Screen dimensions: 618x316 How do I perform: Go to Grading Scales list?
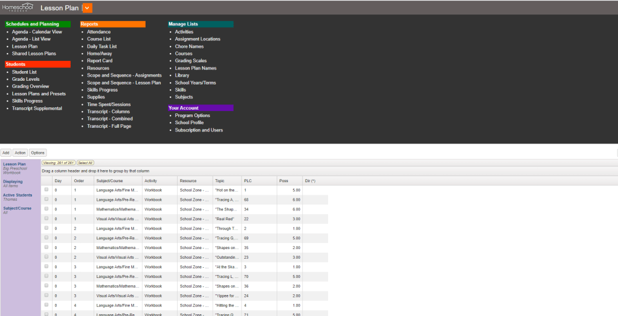190,61
